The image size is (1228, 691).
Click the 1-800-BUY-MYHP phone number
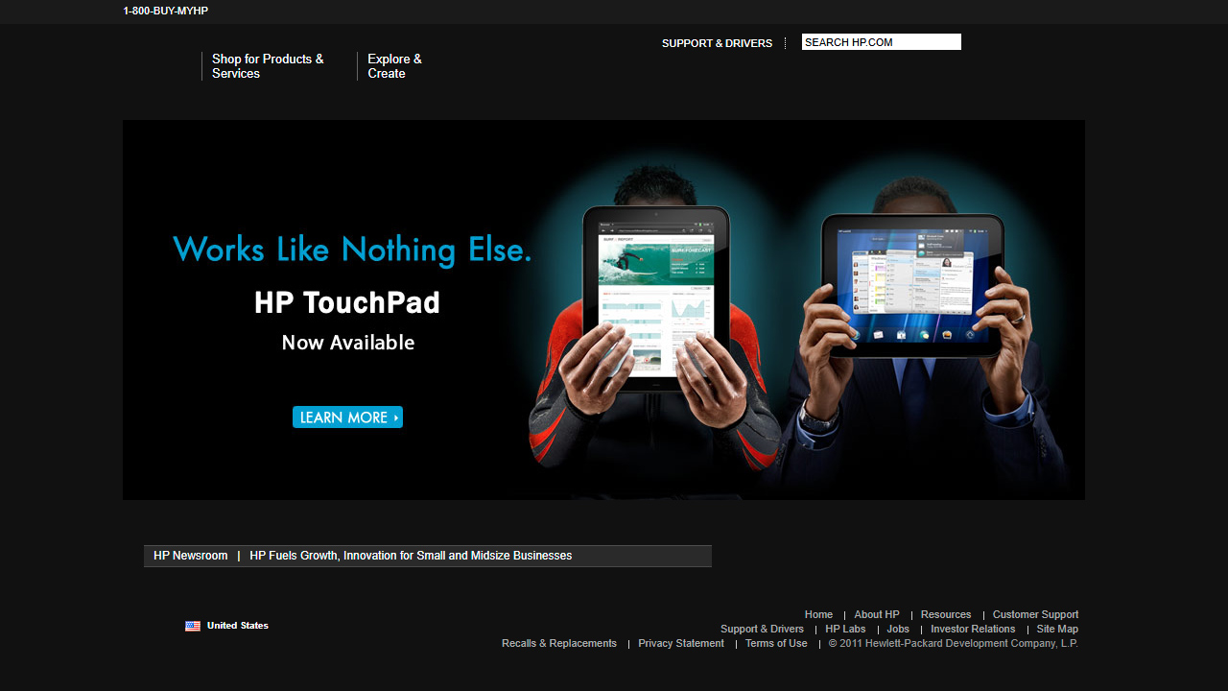coord(166,12)
